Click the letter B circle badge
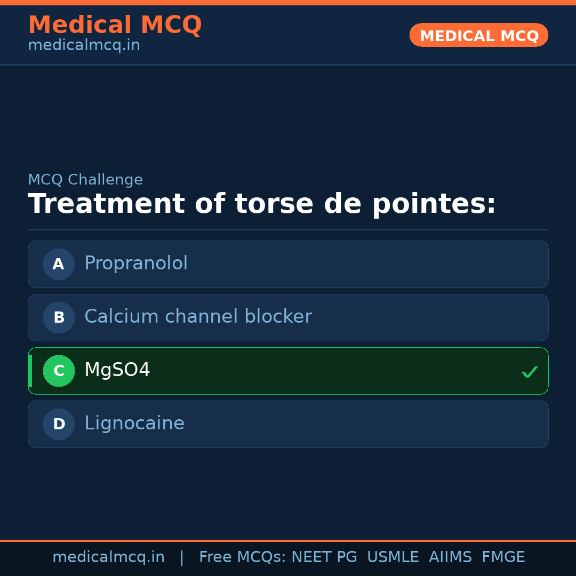Viewport: 576px width, 576px height. (x=59, y=317)
